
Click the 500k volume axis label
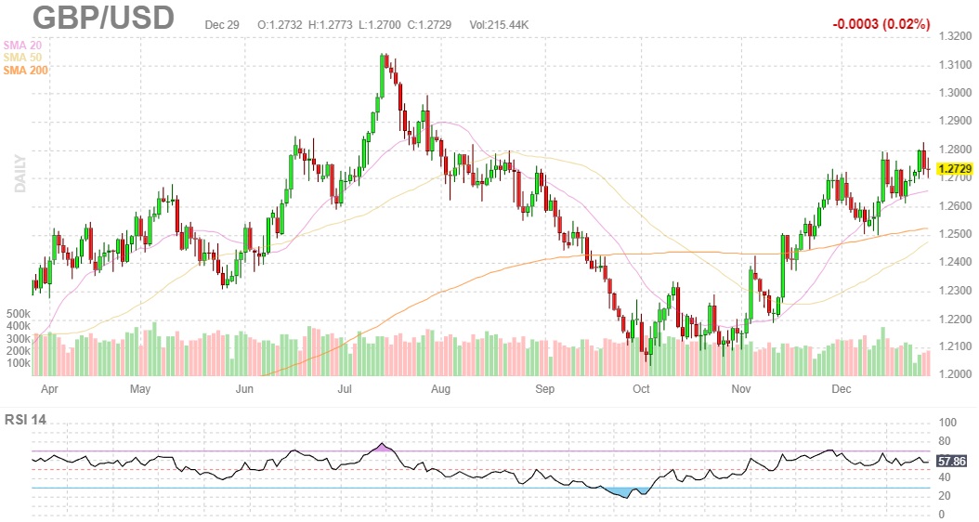[x=18, y=314]
